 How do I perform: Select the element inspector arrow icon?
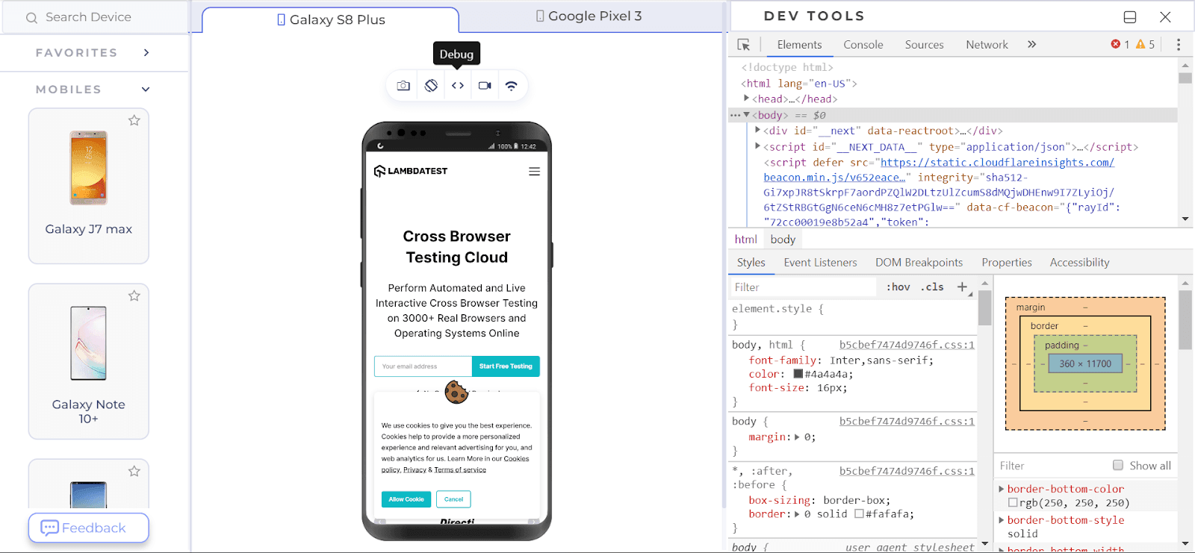pos(744,45)
